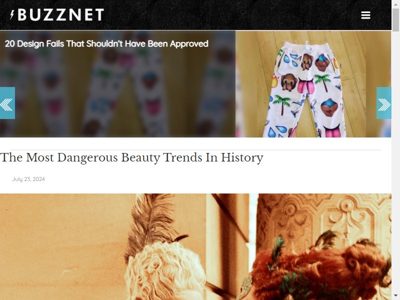400x300 pixels.
Task: Click the vertical scrollbar thumb
Action: [x=395, y=19]
